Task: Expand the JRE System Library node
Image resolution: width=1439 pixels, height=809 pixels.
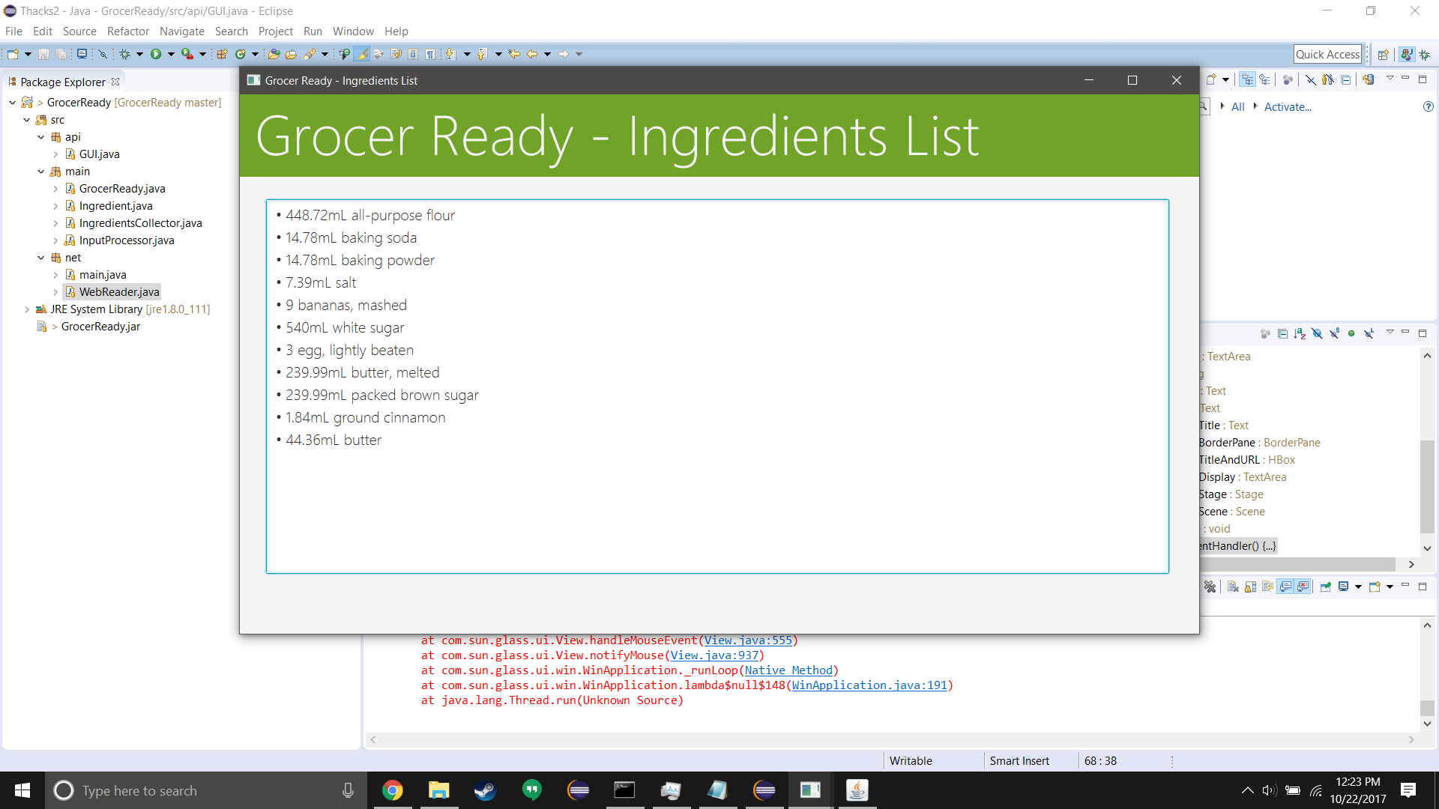Action: tap(27, 309)
